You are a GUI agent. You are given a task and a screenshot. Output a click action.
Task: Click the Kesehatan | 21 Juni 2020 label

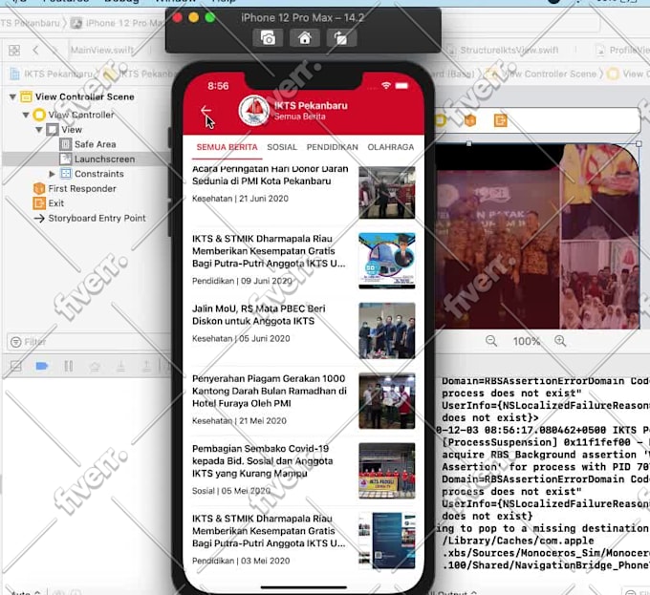240,199
